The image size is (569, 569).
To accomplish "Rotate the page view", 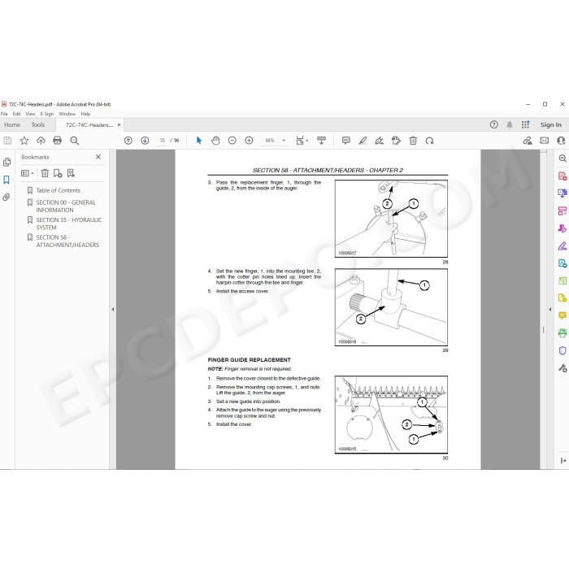I will point(430,141).
